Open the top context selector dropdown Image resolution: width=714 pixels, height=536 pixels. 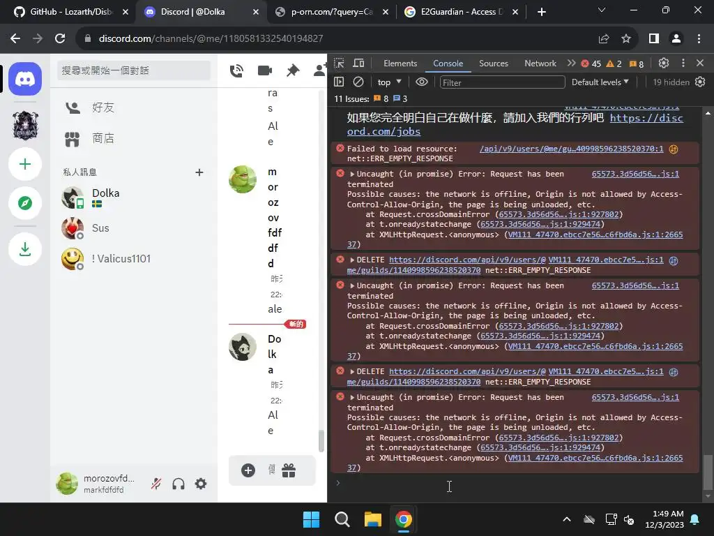(x=389, y=82)
